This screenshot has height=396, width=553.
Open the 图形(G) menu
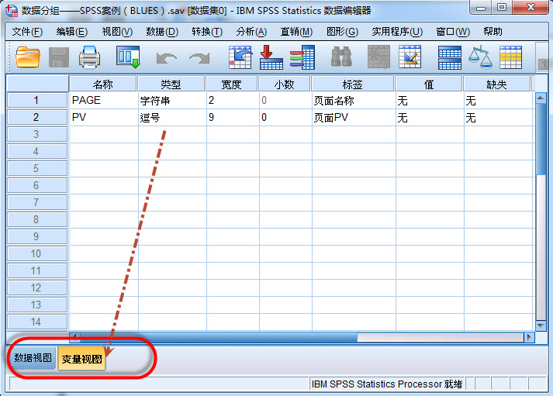342,32
